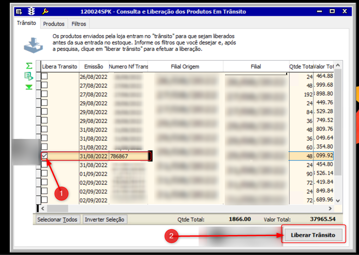Minimize the 120024SPK window
Viewport: 359px width, 255px height.
pos(319,11)
